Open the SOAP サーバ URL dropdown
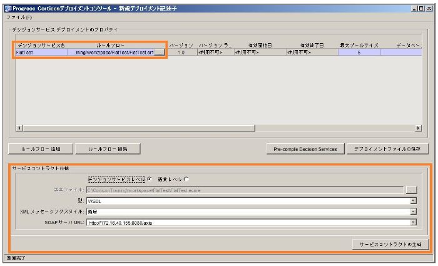The image size is (438, 266). click(x=414, y=222)
